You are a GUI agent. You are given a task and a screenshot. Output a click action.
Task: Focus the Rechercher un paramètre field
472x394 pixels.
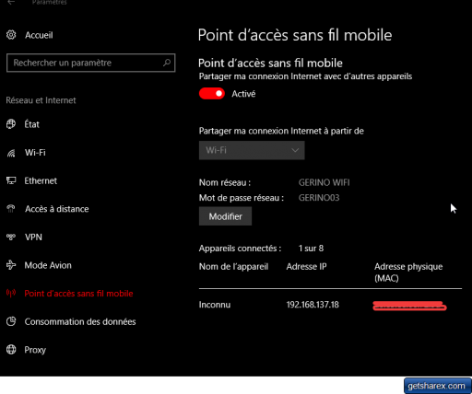(x=91, y=63)
